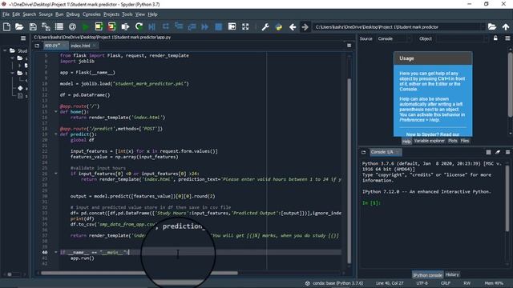Re-run the last script
This screenshot has width=513, height=288.
139,26
